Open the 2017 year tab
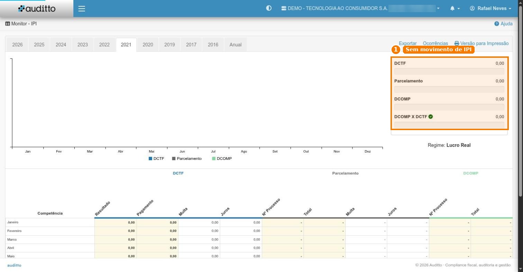 tap(191, 45)
